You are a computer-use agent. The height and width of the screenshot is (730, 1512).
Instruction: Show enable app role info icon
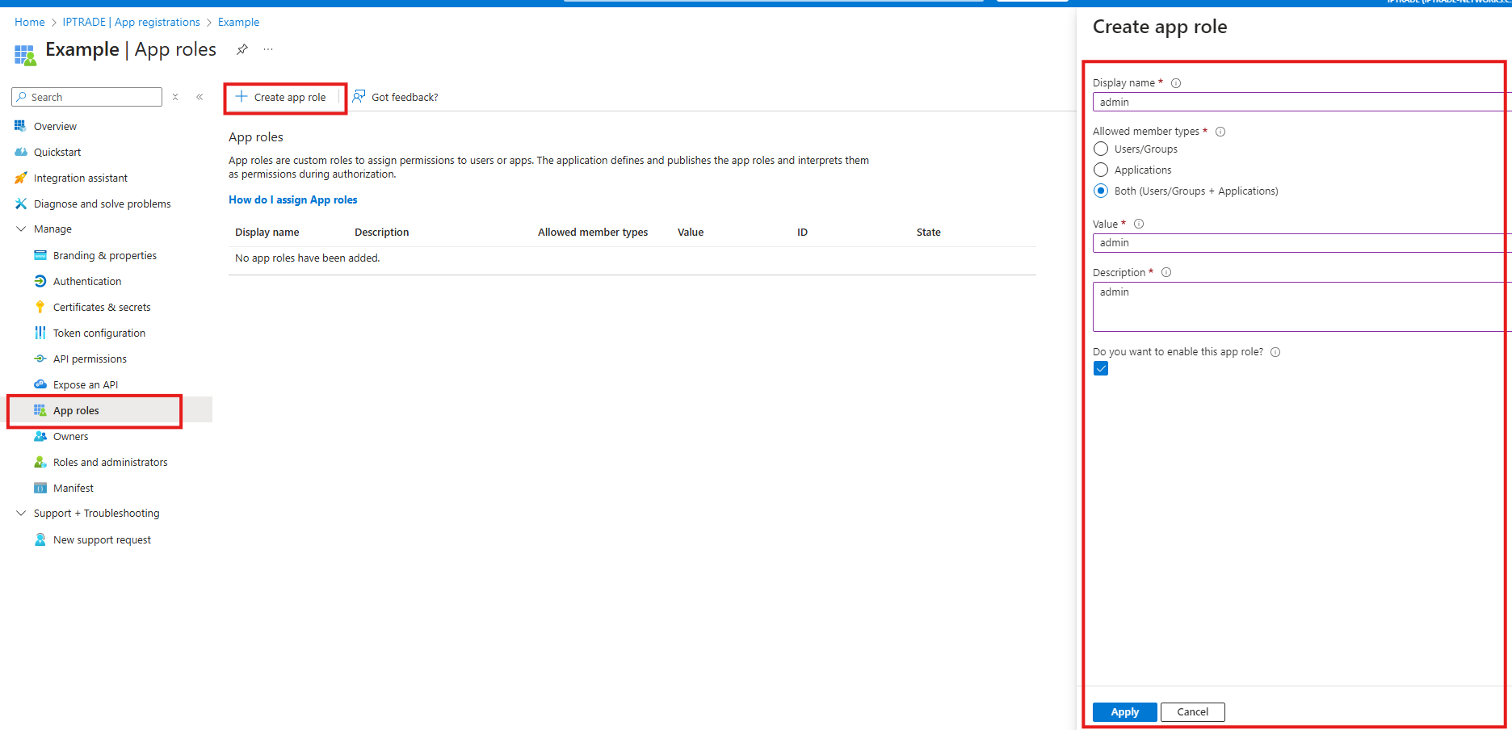[x=1275, y=352]
